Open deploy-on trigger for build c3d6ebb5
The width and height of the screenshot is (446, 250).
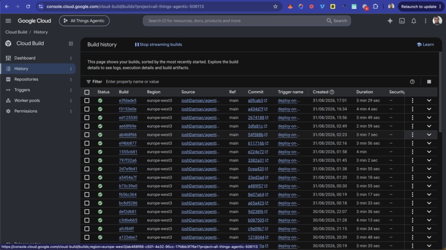tap(289, 220)
